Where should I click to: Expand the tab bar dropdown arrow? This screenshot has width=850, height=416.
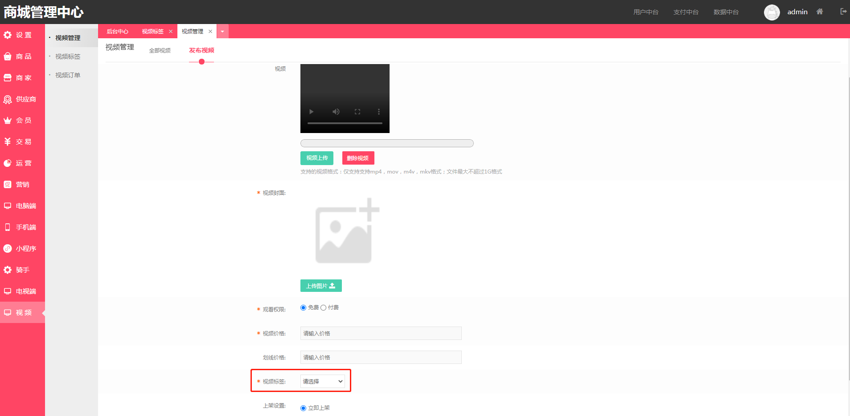click(x=222, y=31)
